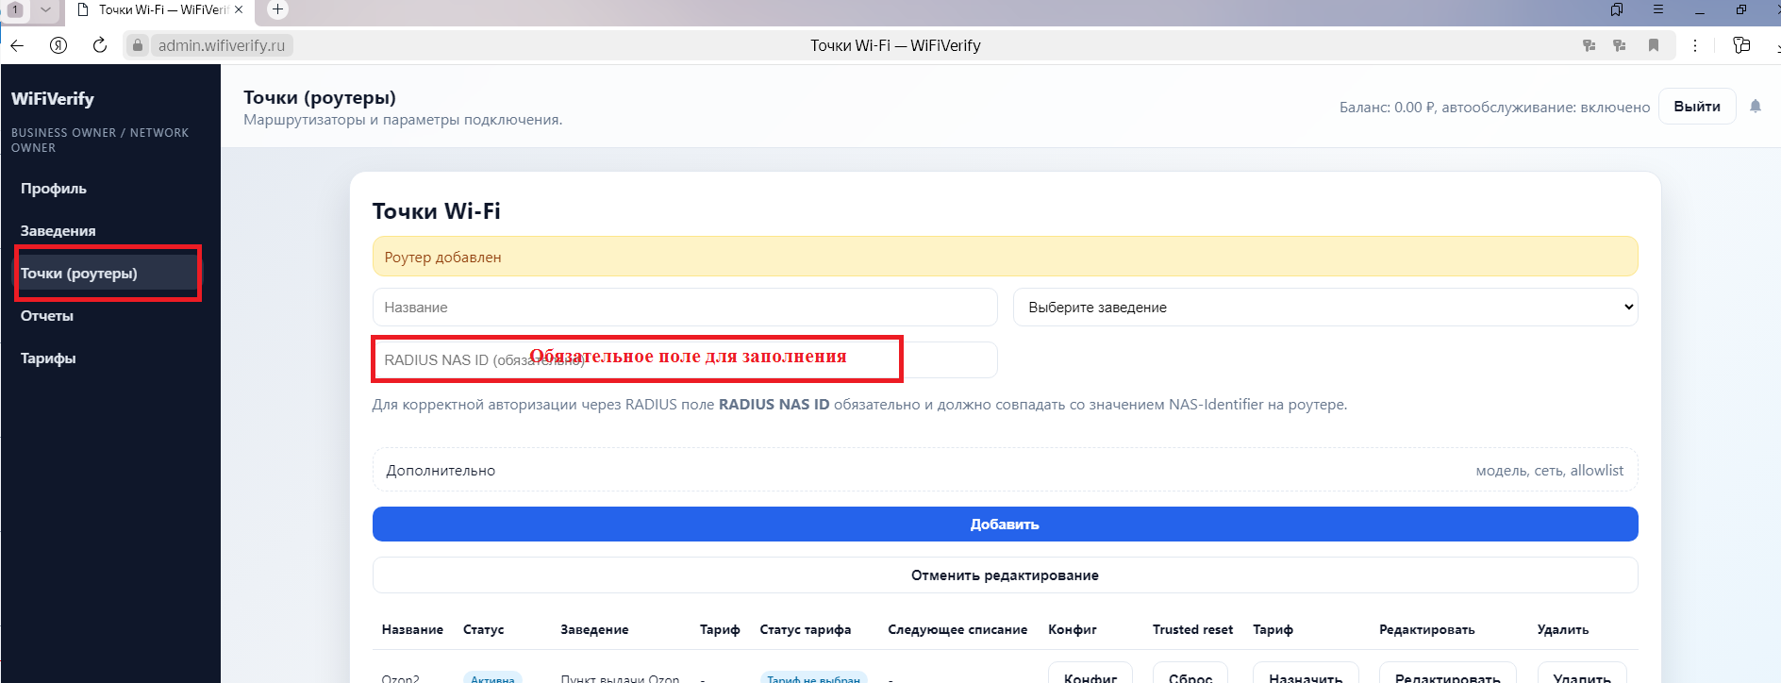Click the blue Добавить button
1781x683 pixels.
[1005, 525]
